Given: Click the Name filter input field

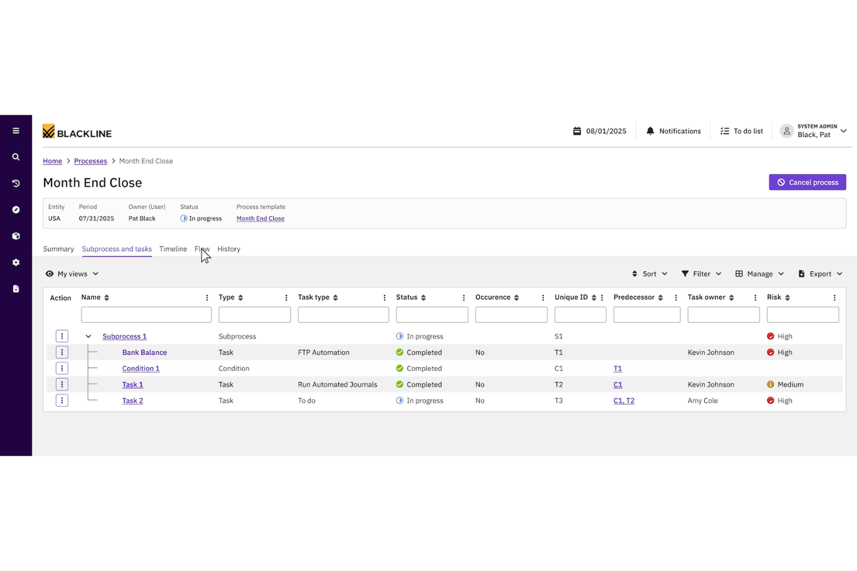Looking at the screenshot, I should tap(147, 315).
